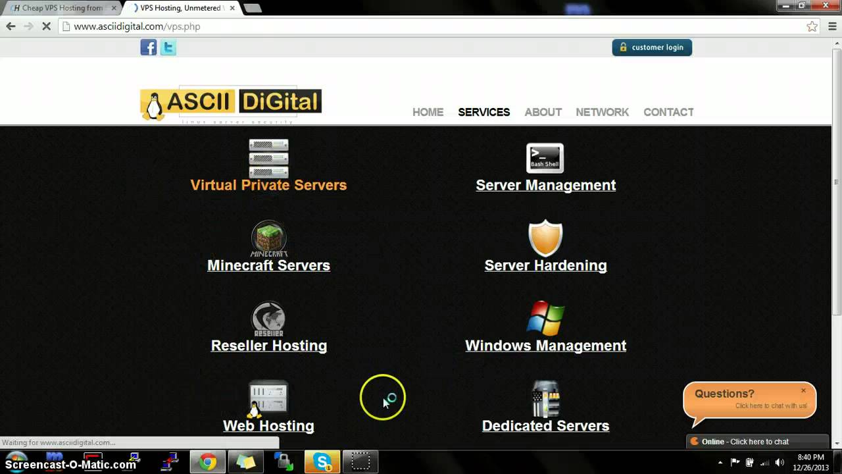The image size is (842, 474).
Task: Click the server rack icon above Virtual Private Servers
Action: (268, 158)
